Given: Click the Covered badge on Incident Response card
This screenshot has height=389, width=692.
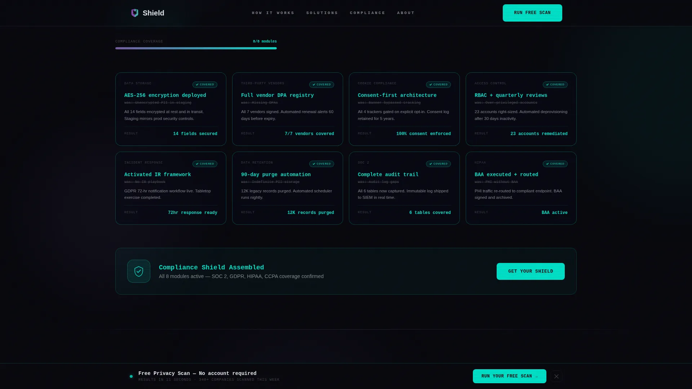Looking at the screenshot, I should [x=205, y=164].
